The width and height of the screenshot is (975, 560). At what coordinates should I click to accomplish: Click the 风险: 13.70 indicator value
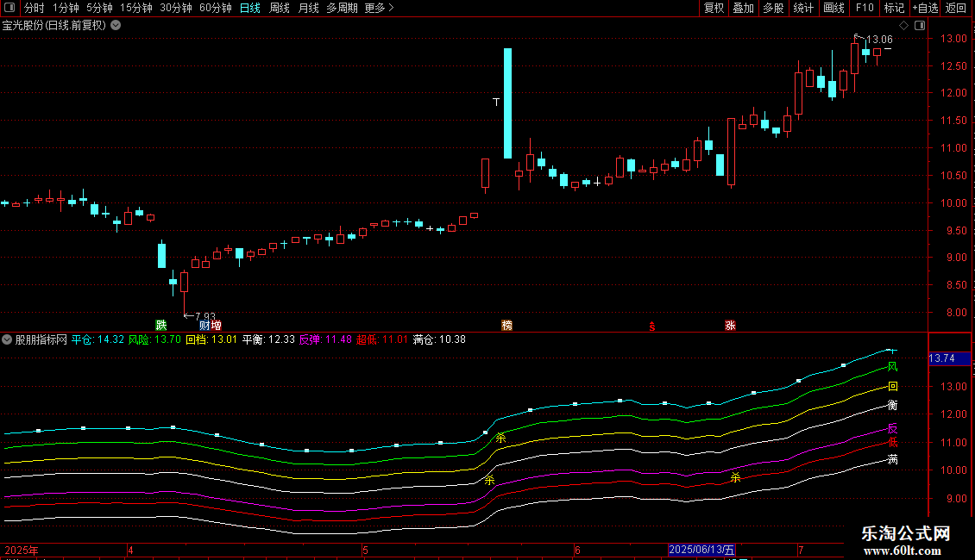click(x=154, y=339)
